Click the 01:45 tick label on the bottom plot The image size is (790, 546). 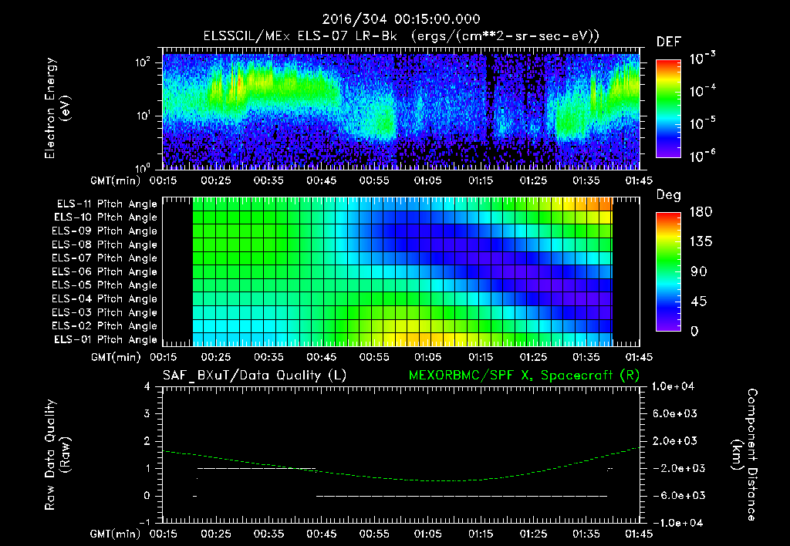pyautogui.click(x=639, y=534)
